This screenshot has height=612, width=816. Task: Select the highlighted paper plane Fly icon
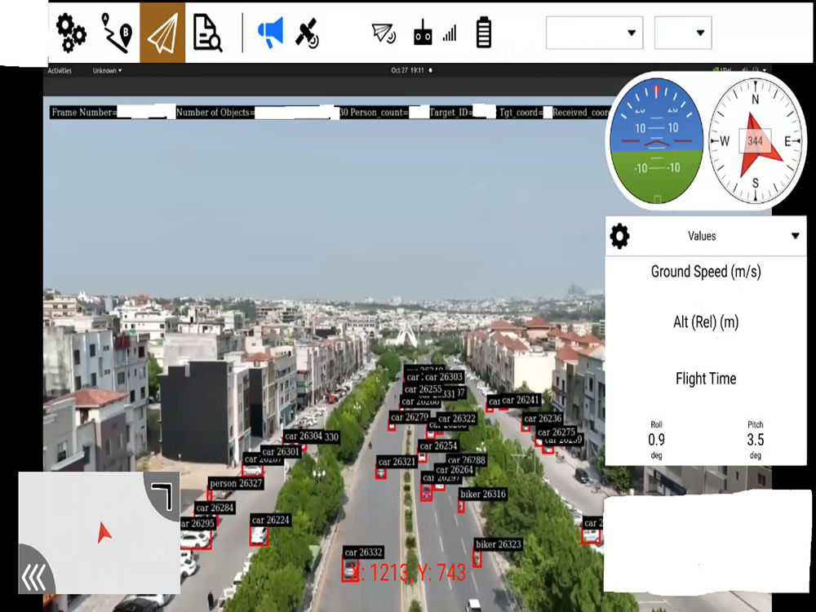point(162,33)
